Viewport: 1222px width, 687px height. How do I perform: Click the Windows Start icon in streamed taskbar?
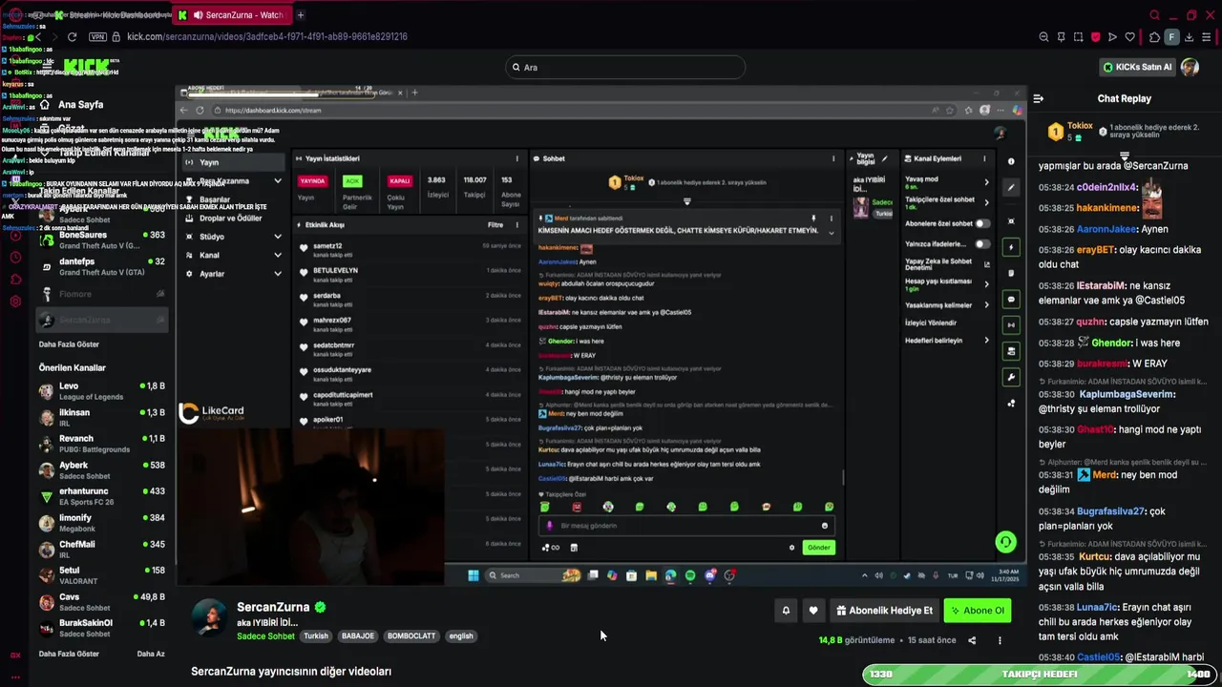473,575
